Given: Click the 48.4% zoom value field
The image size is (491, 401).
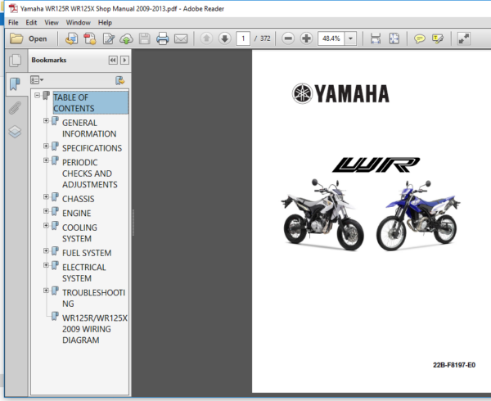Looking at the screenshot, I should point(331,38).
